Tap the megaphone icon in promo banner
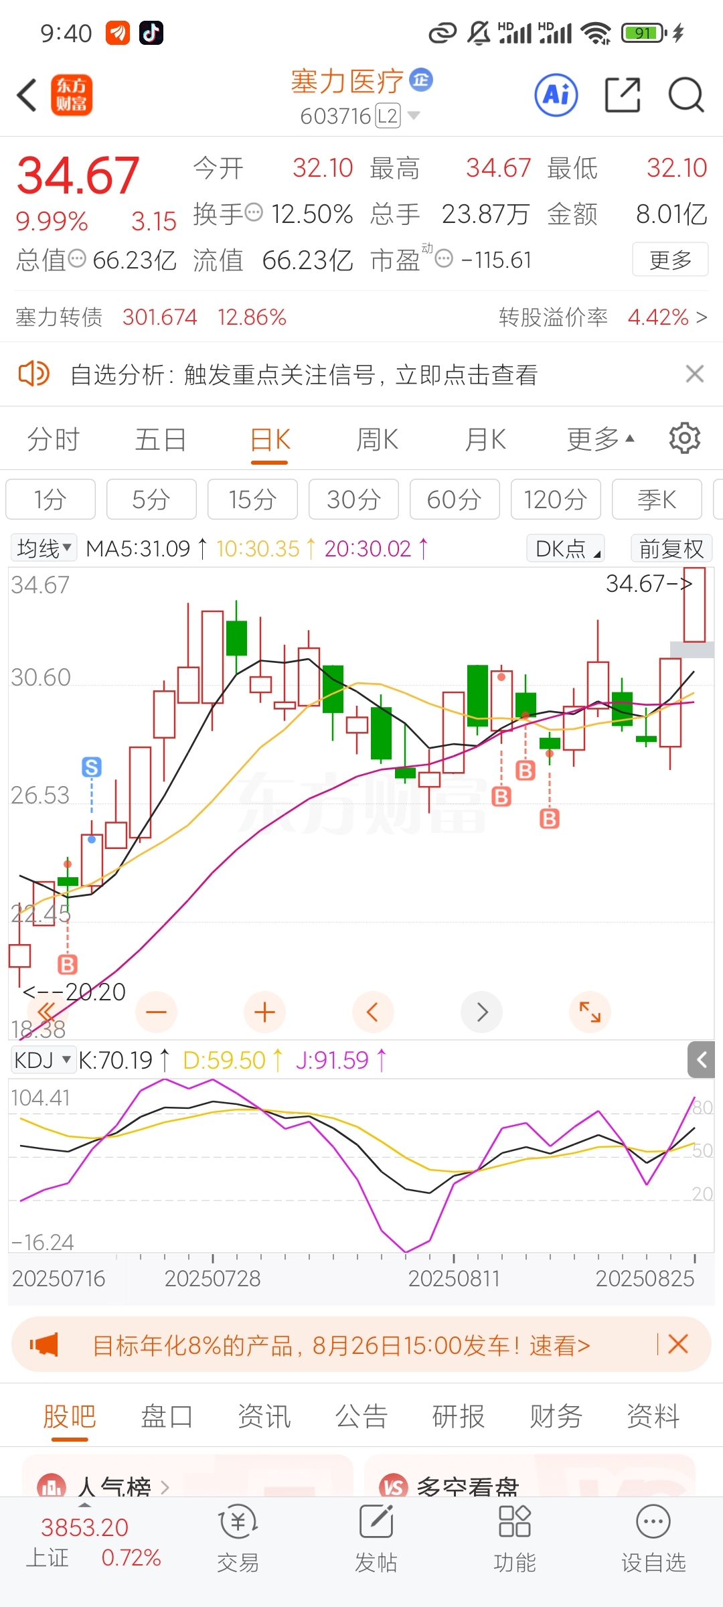 [44, 1344]
